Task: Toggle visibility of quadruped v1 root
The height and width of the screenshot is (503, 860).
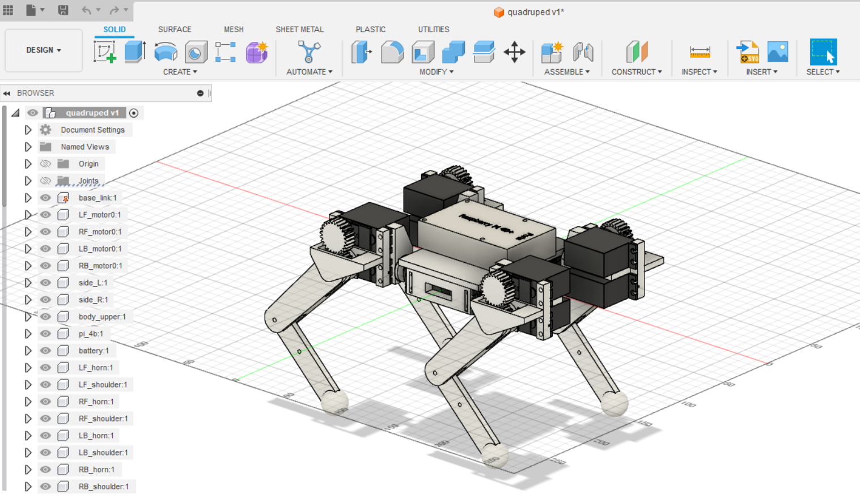Action: coord(32,113)
